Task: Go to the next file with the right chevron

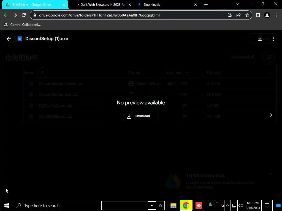Action: 271,115
